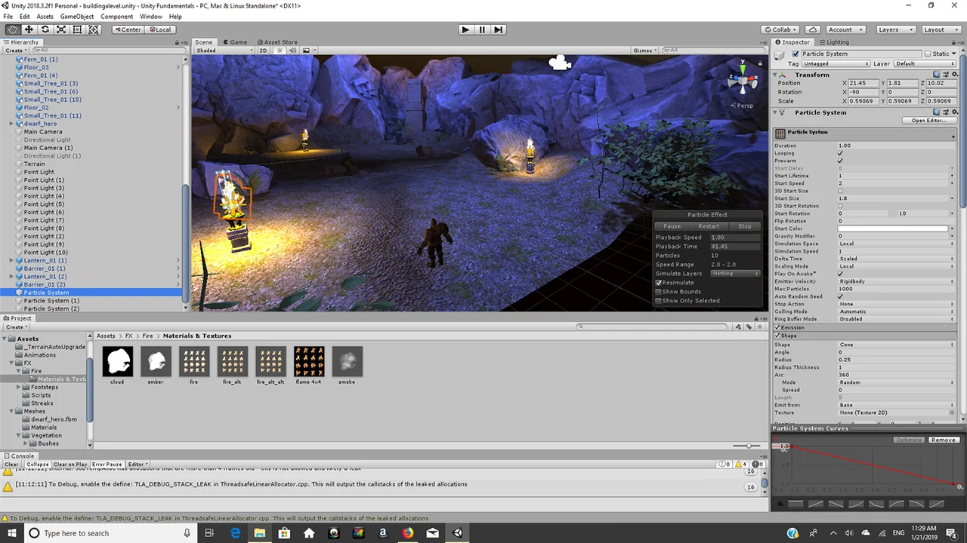This screenshot has width=967, height=543.
Task: Open the Tag dropdown showing Untagged
Action: 836,64
